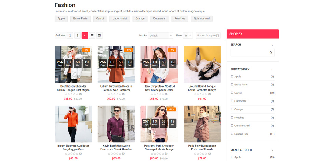Click the search magnifier icon

[x=271, y=53]
